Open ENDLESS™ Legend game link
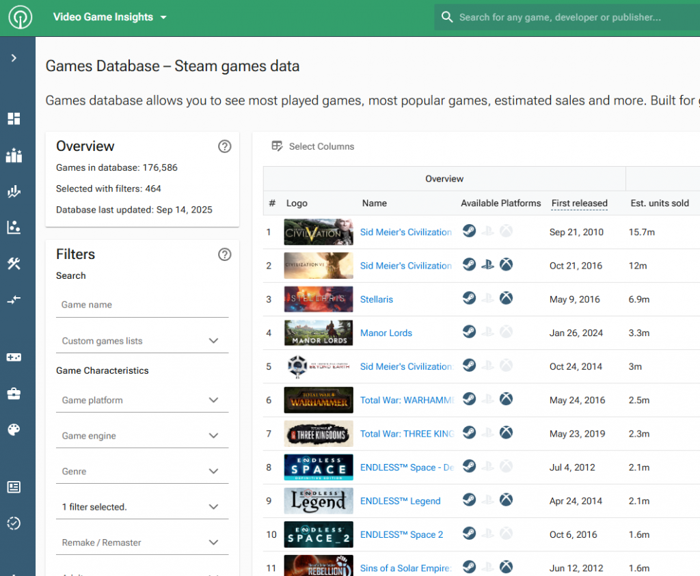Viewport: 700px width, 576px height. [400, 501]
